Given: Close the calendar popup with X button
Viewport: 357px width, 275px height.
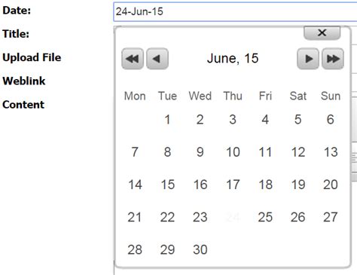Looking at the screenshot, I should 322,33.
